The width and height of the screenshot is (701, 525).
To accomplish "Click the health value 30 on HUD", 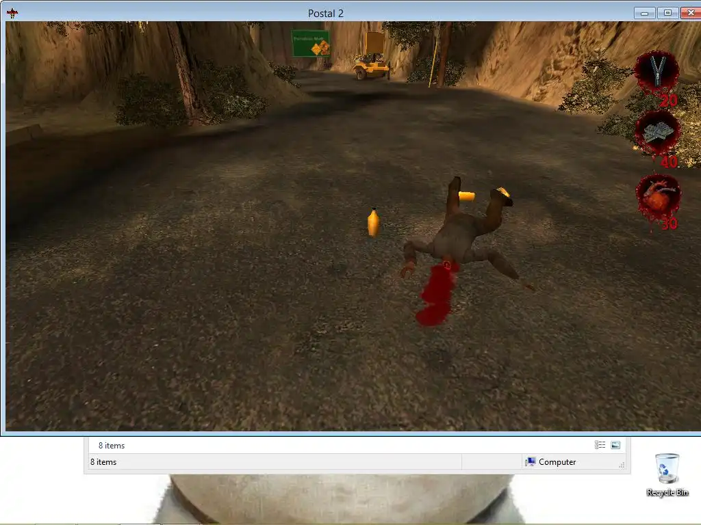I will [669, 224].
